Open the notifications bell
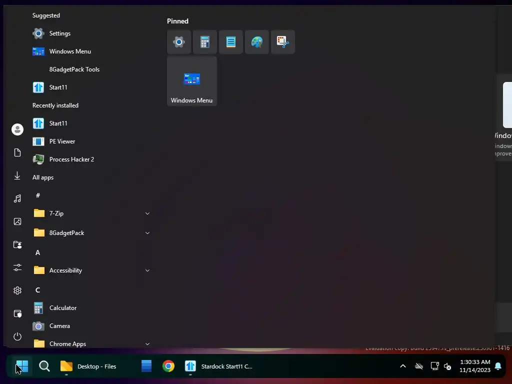This screenshot has height=384, width=512. click(x=498, y=366)
